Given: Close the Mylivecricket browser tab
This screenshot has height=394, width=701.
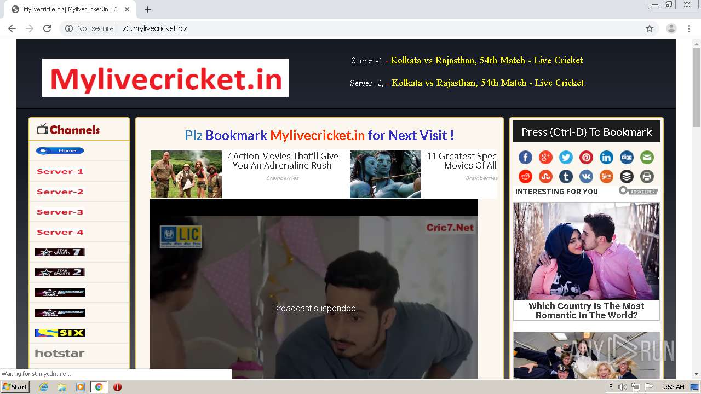Looking at the screenshot, I should [128, 9].
